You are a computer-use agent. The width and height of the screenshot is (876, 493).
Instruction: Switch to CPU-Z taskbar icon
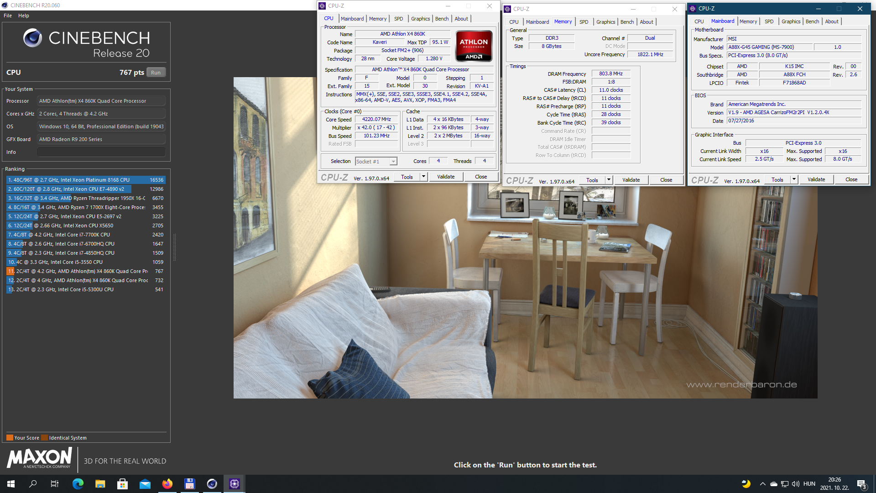(235, 484)
